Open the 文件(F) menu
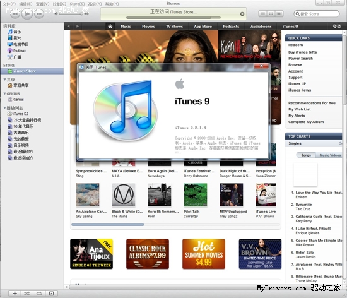This screenshot has width=347, height=298. pos(9,4)
